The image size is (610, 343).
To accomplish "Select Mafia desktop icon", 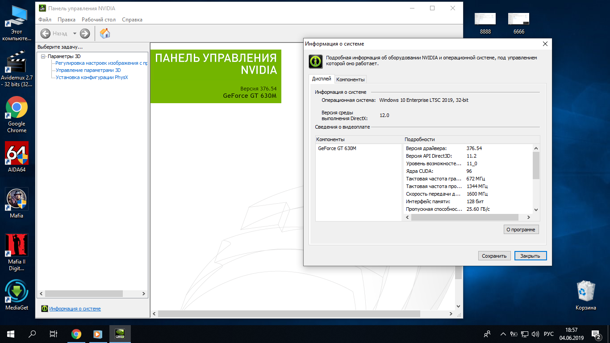I will tap(17, 203).
